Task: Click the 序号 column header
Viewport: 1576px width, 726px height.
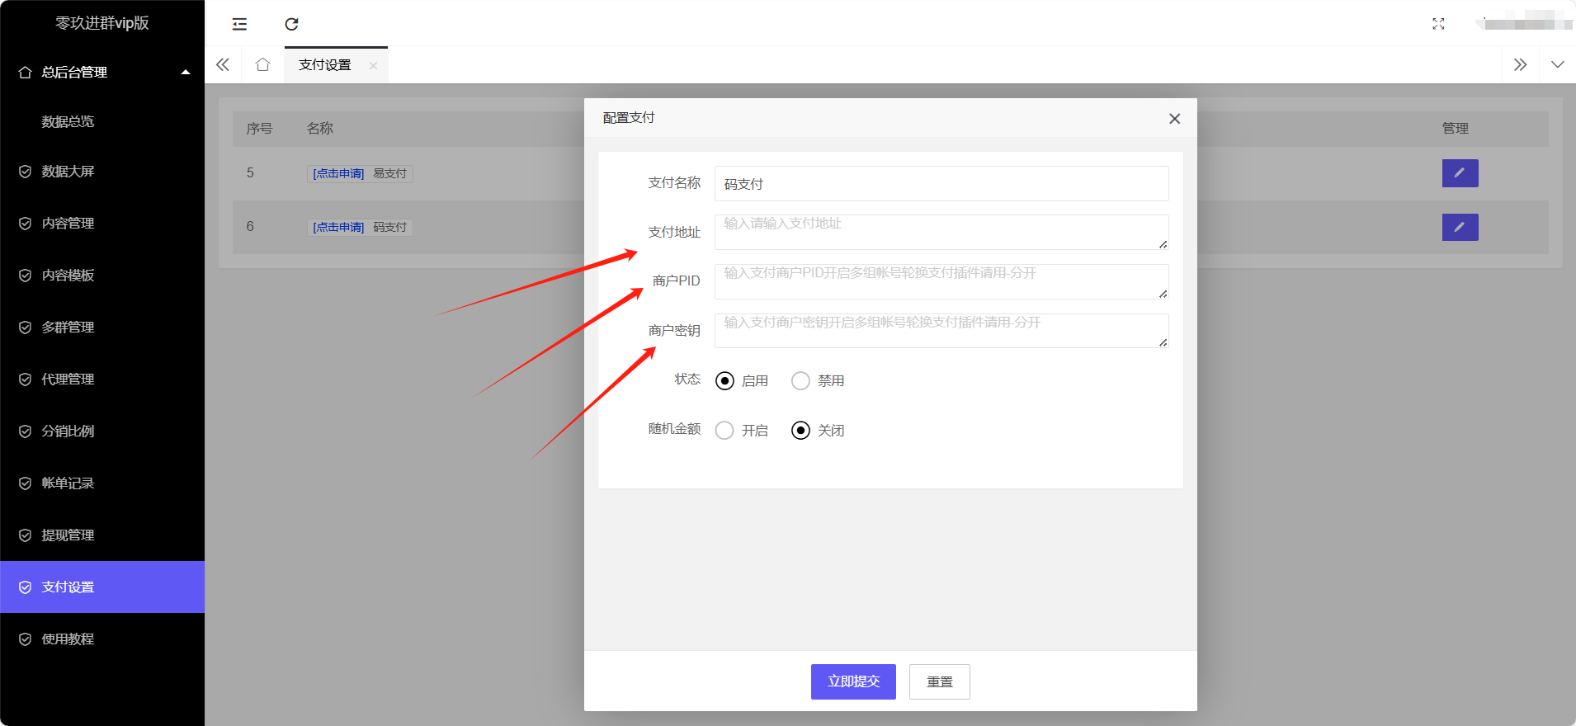Action: tap(259, 129)
